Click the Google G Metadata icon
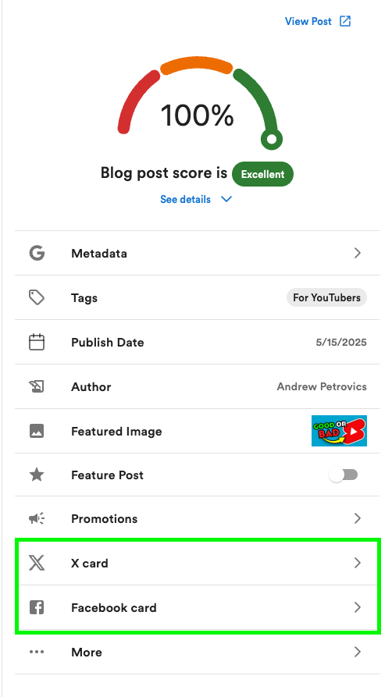This screenshot has height=697, width=392. pyautogui.click(x=37, y=253)
